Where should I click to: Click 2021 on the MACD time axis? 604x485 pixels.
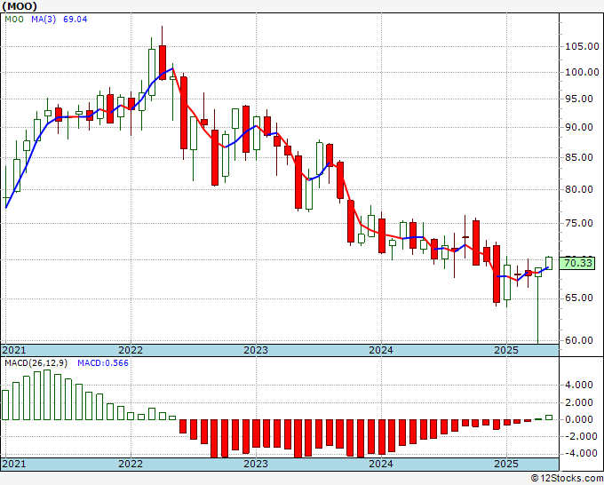point(14,464)
